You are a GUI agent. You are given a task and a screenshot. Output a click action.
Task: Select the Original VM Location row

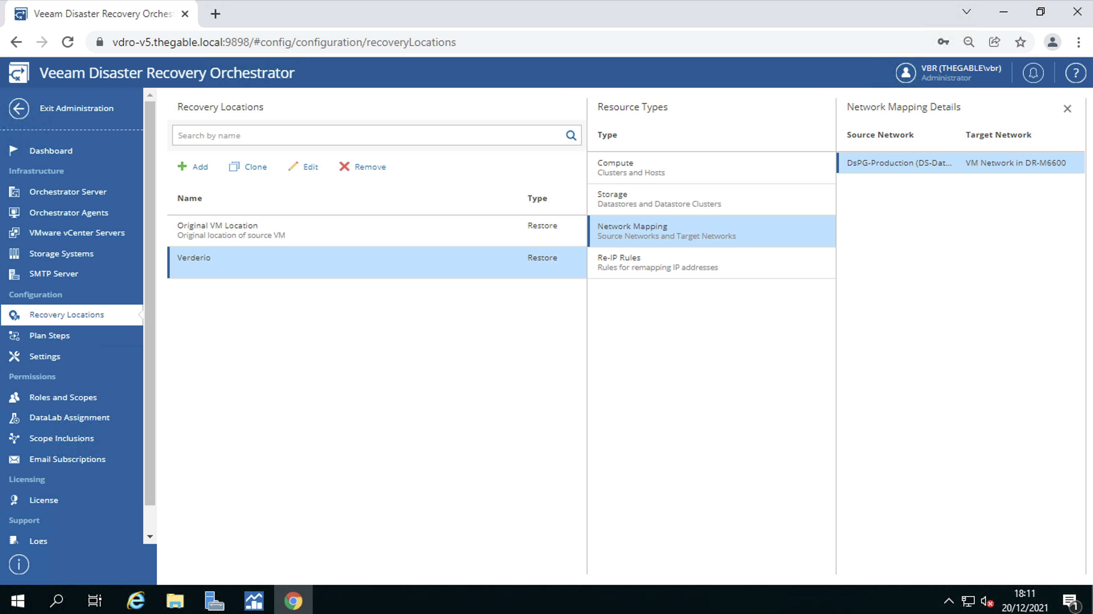(377, 230)
